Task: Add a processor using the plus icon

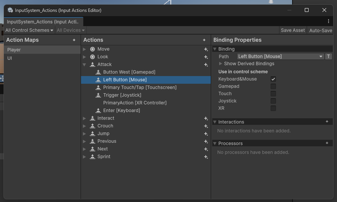Action: pos(327,143)
